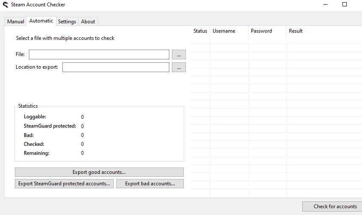Screen dimensions: 362x215
Task: Click the Remaining statistic label
Action: (36, 153)
